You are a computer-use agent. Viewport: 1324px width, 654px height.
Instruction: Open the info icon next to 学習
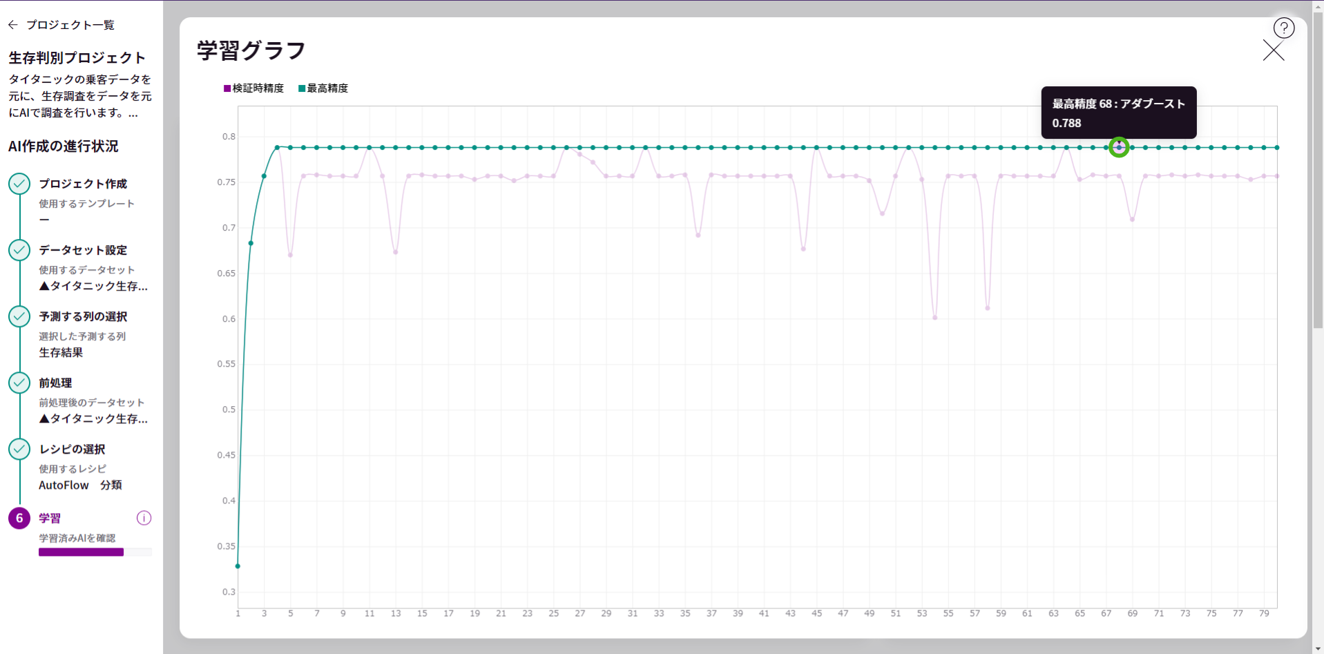[x=144, y=518]
